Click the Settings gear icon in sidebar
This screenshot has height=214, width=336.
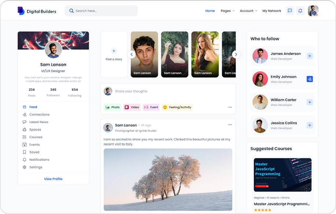pyautogui.click(x=25, y=167)
